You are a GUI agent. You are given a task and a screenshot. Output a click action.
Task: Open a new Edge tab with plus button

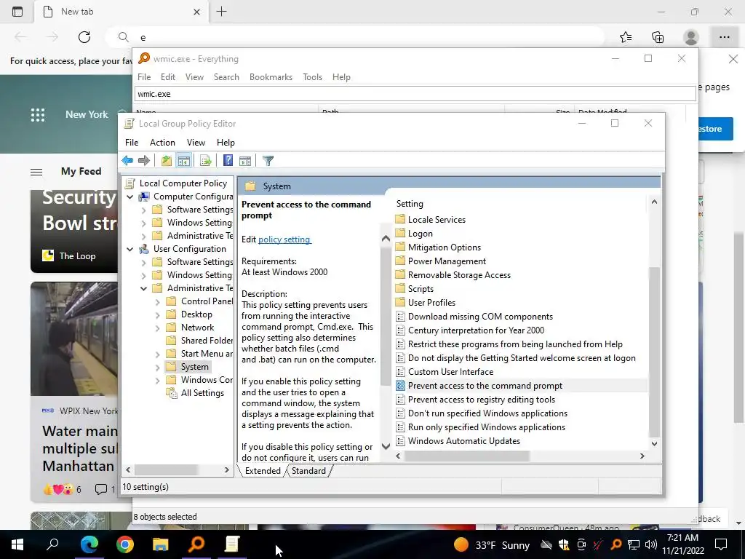(221, 12)
